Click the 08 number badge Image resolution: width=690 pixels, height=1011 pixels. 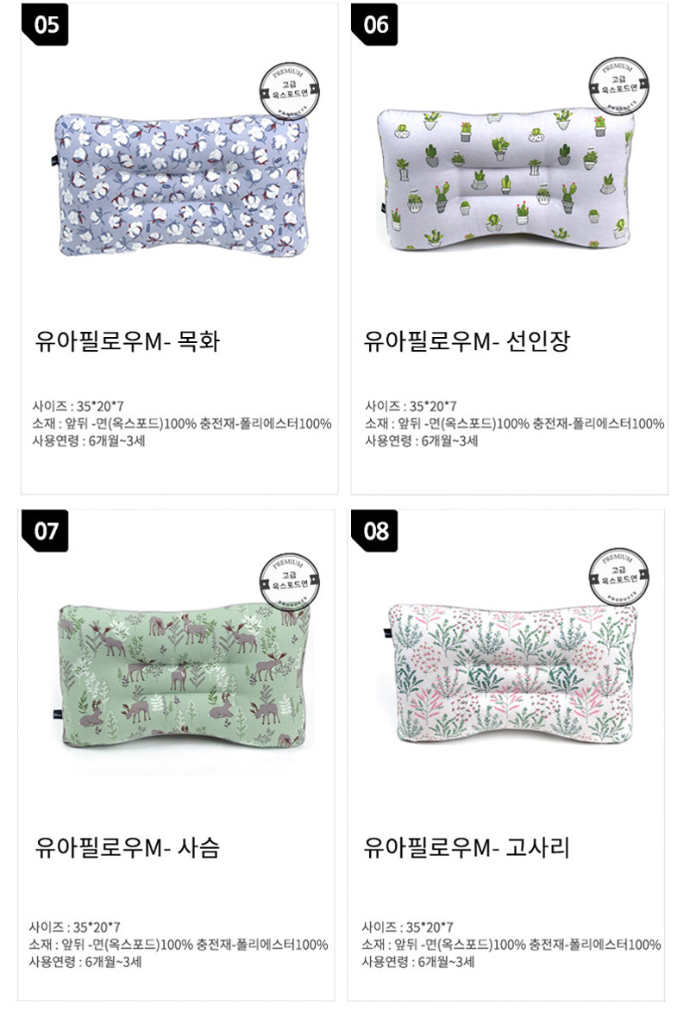click(x=374, y=531)
